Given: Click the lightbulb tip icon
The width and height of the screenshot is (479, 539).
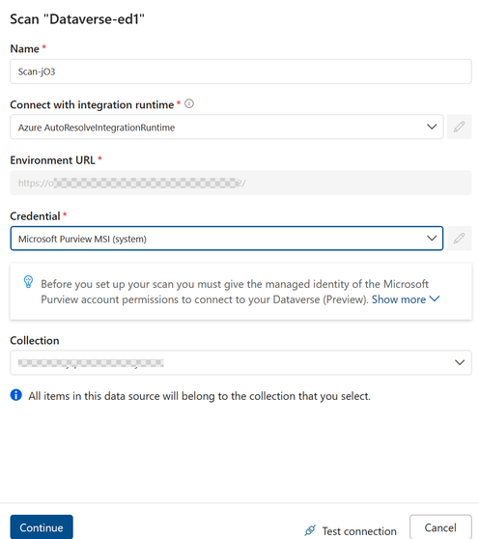Looking at the screenshot, I should click(x=29, y=282).
